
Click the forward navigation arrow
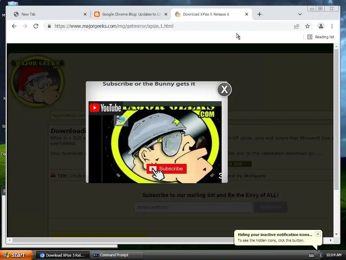(25, 26)
